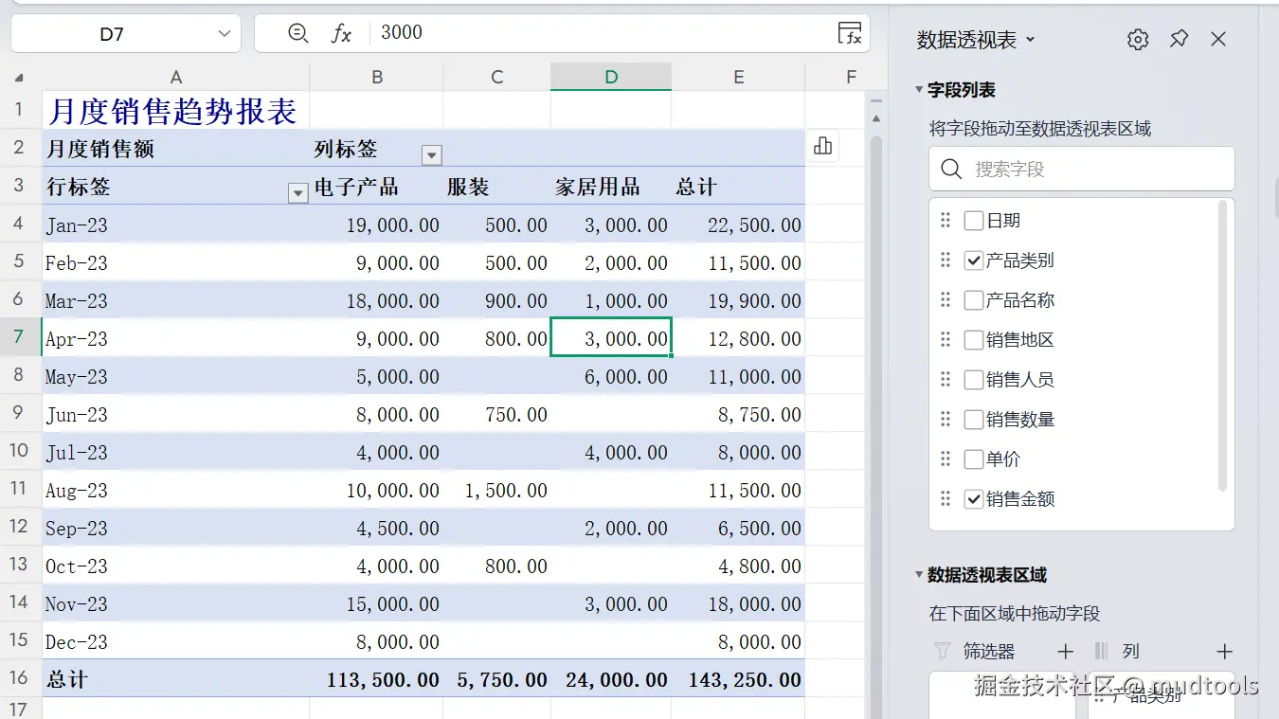Screen dimensions: 1279x719
Task: Click drag handle beside 销售数量 field
Action: (945, 420)
